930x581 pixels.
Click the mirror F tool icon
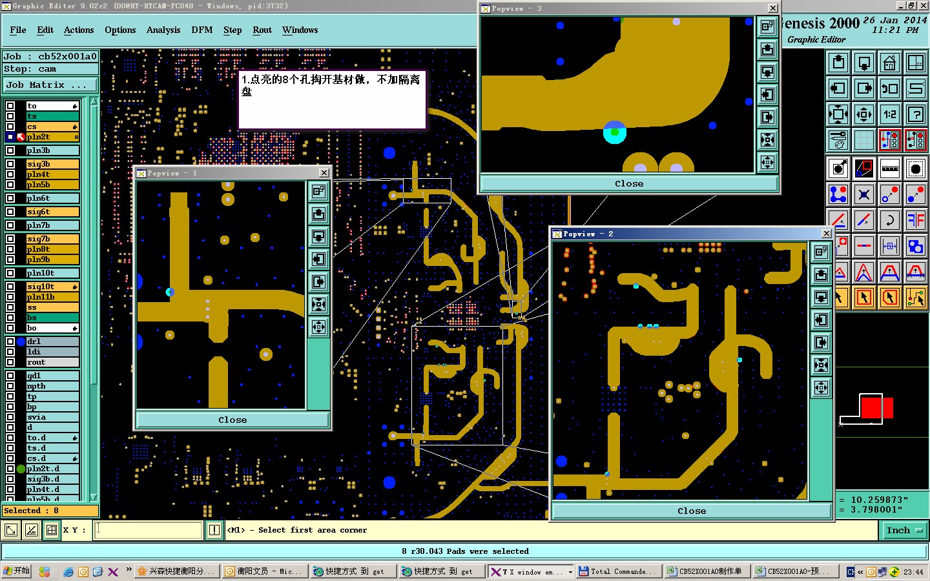click(916, 220)
